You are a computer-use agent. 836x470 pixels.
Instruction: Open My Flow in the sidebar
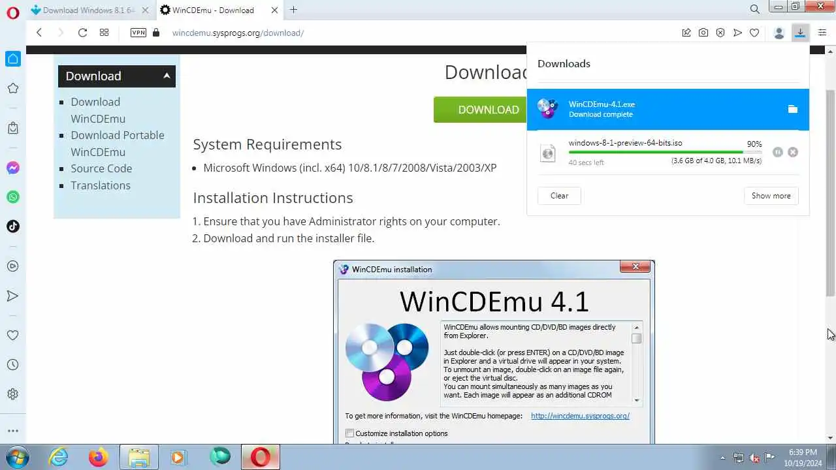pos(12,296)
